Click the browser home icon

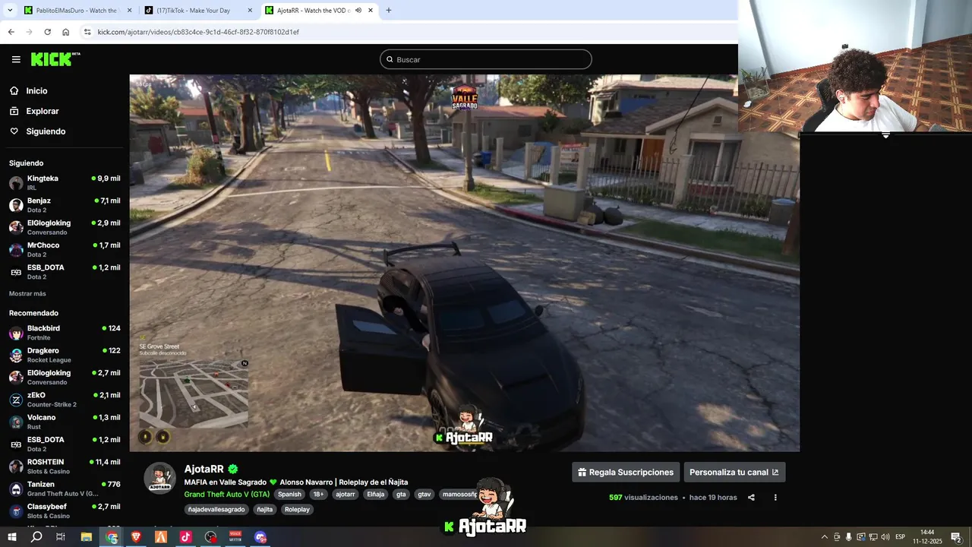tap(65, 32)
